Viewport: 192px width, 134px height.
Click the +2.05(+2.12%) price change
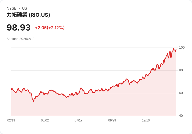point(50,28)
